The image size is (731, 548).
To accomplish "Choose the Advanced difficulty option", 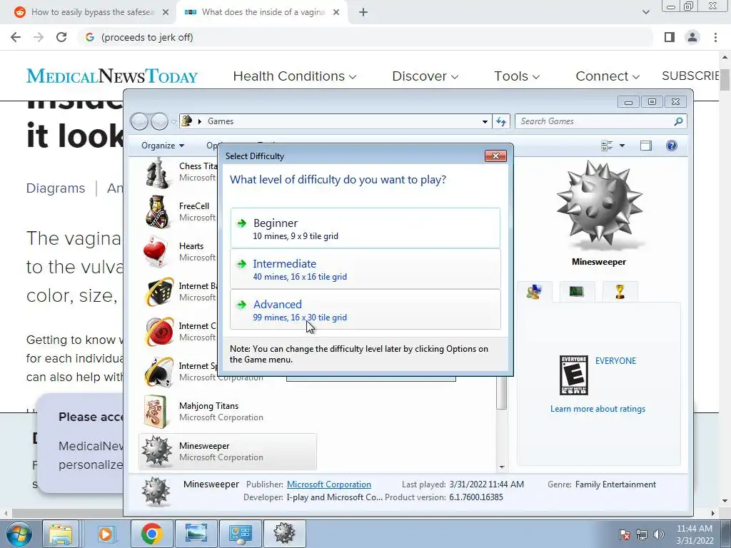I will click(x=365, y=310).
